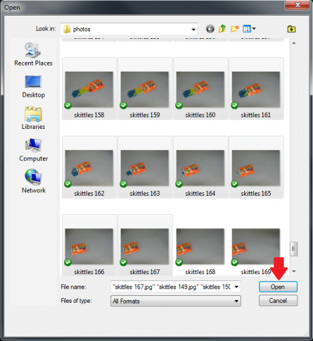The height and width of the screenshot is (341, 313).
Task: Open the View Menu dropdown arrow
Action: [254, 29]
